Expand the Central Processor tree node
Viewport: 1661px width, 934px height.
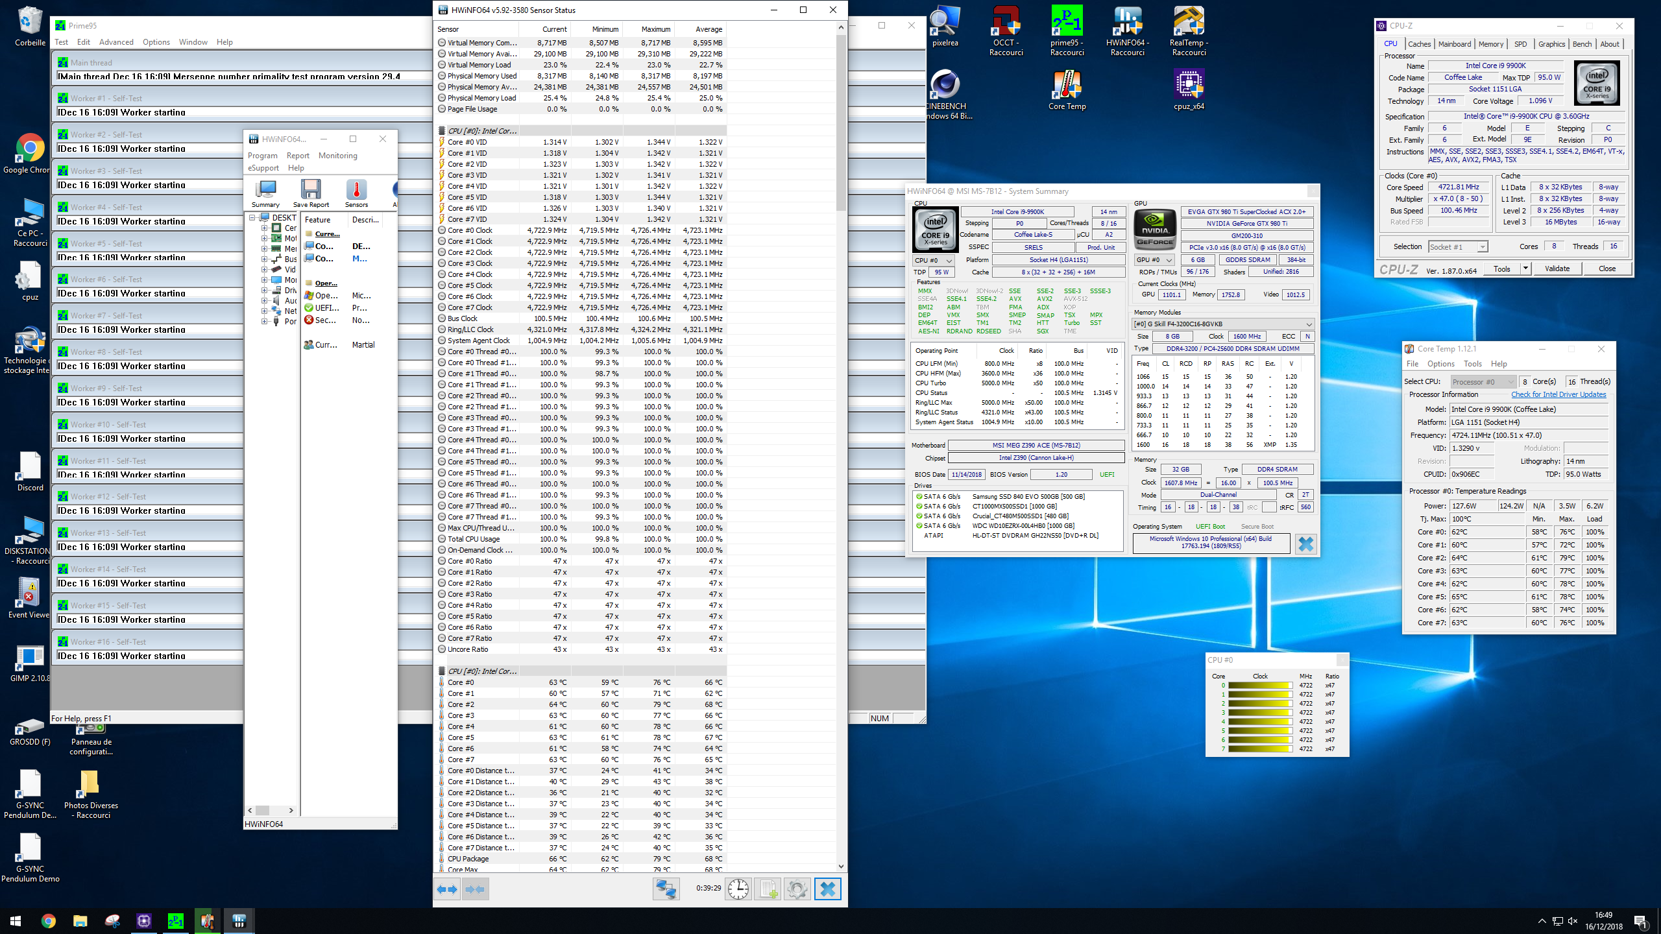click(x=264, y=228)
